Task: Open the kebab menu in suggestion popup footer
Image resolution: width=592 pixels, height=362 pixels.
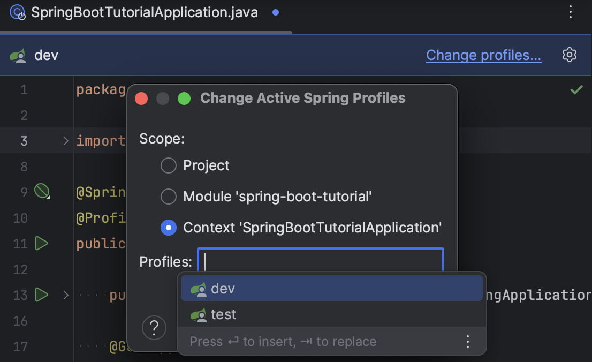Action: coord(467,341)
